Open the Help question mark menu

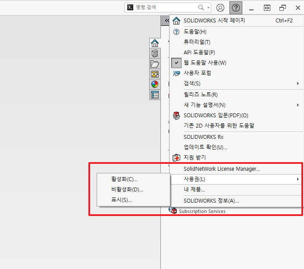click(236, 8)
